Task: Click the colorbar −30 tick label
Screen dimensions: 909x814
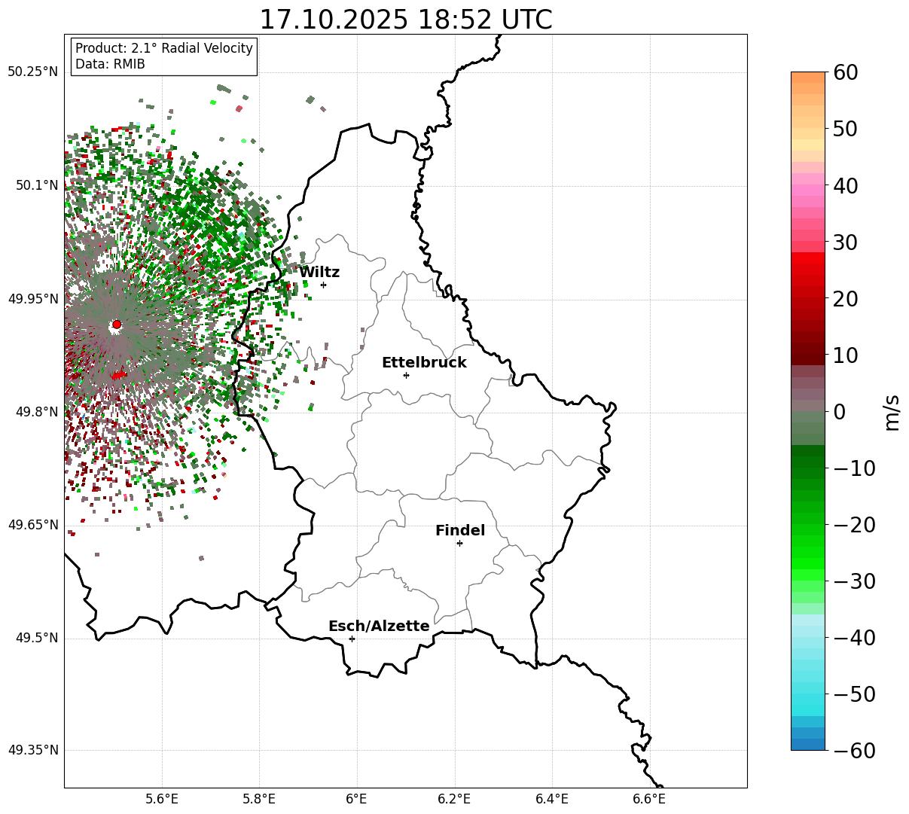Action: coord(854,581)
